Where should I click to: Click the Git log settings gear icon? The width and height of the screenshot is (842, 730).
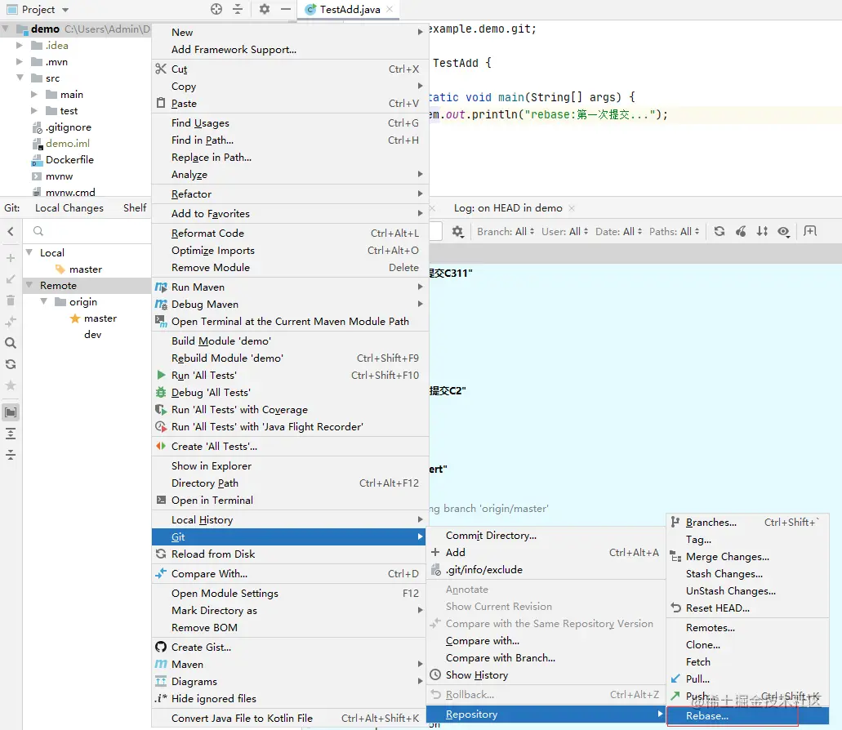[x=457, y=231]
